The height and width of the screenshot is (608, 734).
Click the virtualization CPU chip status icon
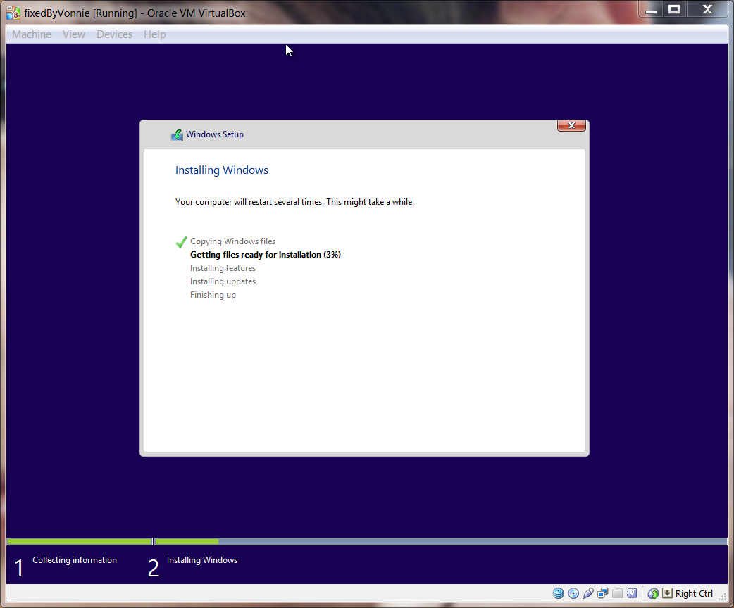coord(633,593)
